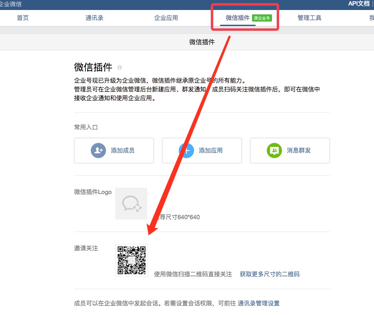Switch to the 通讯录 tab
Screen dimensions: 374x315
pyautogui.click(x=94, y=18)
